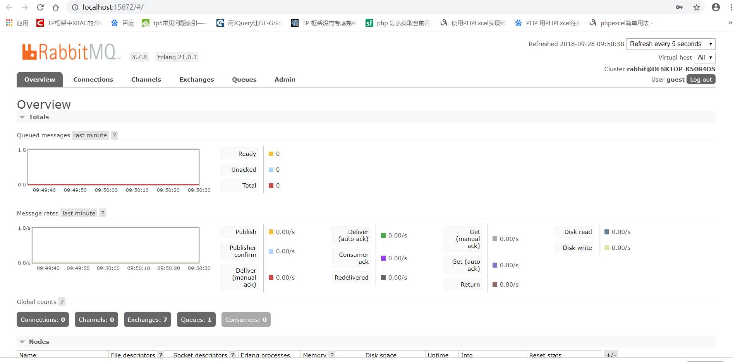Screen dimensions: 733x362
Task: Click the Erlang 21.0.1 version label
Action: (177, 57)
